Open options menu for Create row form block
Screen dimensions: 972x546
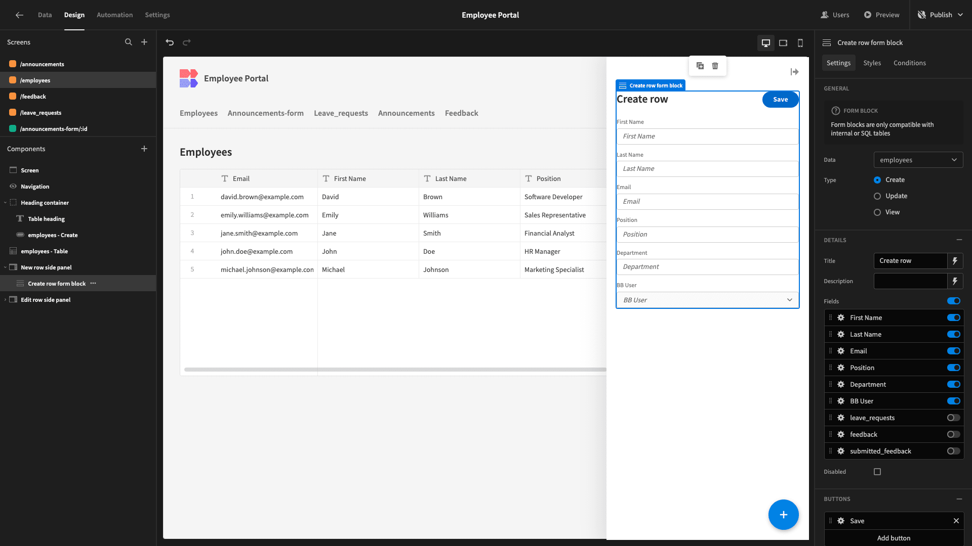(93, 284)
